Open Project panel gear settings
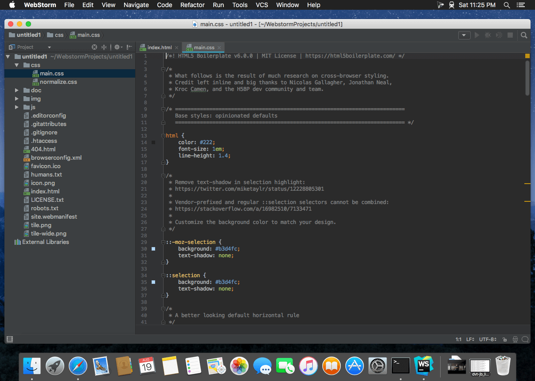Image resolution: width=535 pixels, height=381 pixels. (x=117, y=47)
